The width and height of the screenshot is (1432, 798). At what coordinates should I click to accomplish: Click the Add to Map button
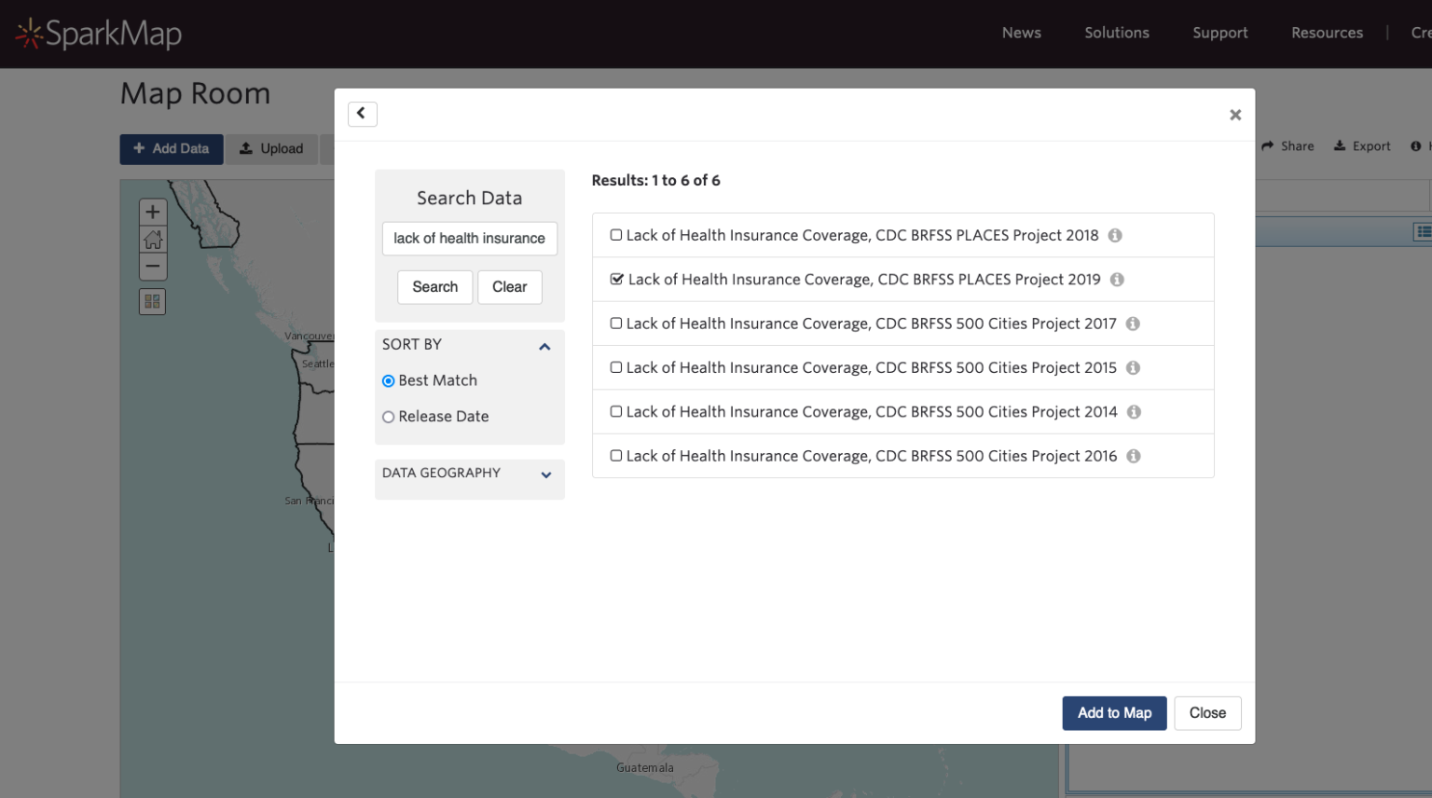tap(1114, 712)
